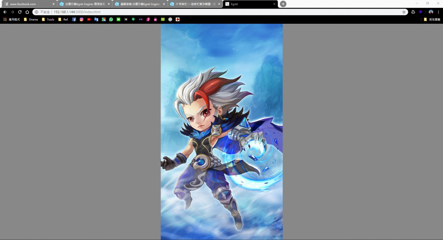Image resolution: width=443 pixels, height=240 pixels.
Task: Open the YouTube bookmark icon
Action: (89, 19)
